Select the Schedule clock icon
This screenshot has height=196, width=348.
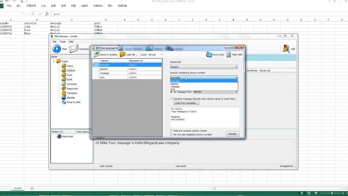click(64, 84)
